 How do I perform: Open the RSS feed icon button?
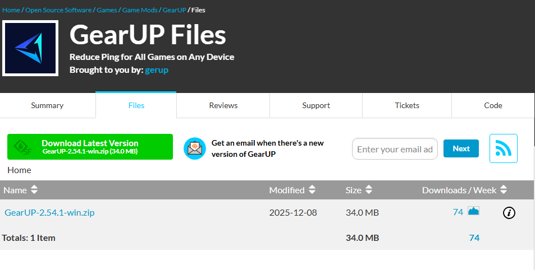[503, 148]
